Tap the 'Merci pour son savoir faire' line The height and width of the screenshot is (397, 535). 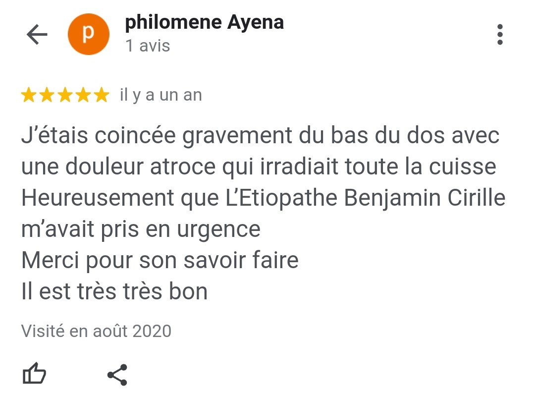click(x=160, y=260)
